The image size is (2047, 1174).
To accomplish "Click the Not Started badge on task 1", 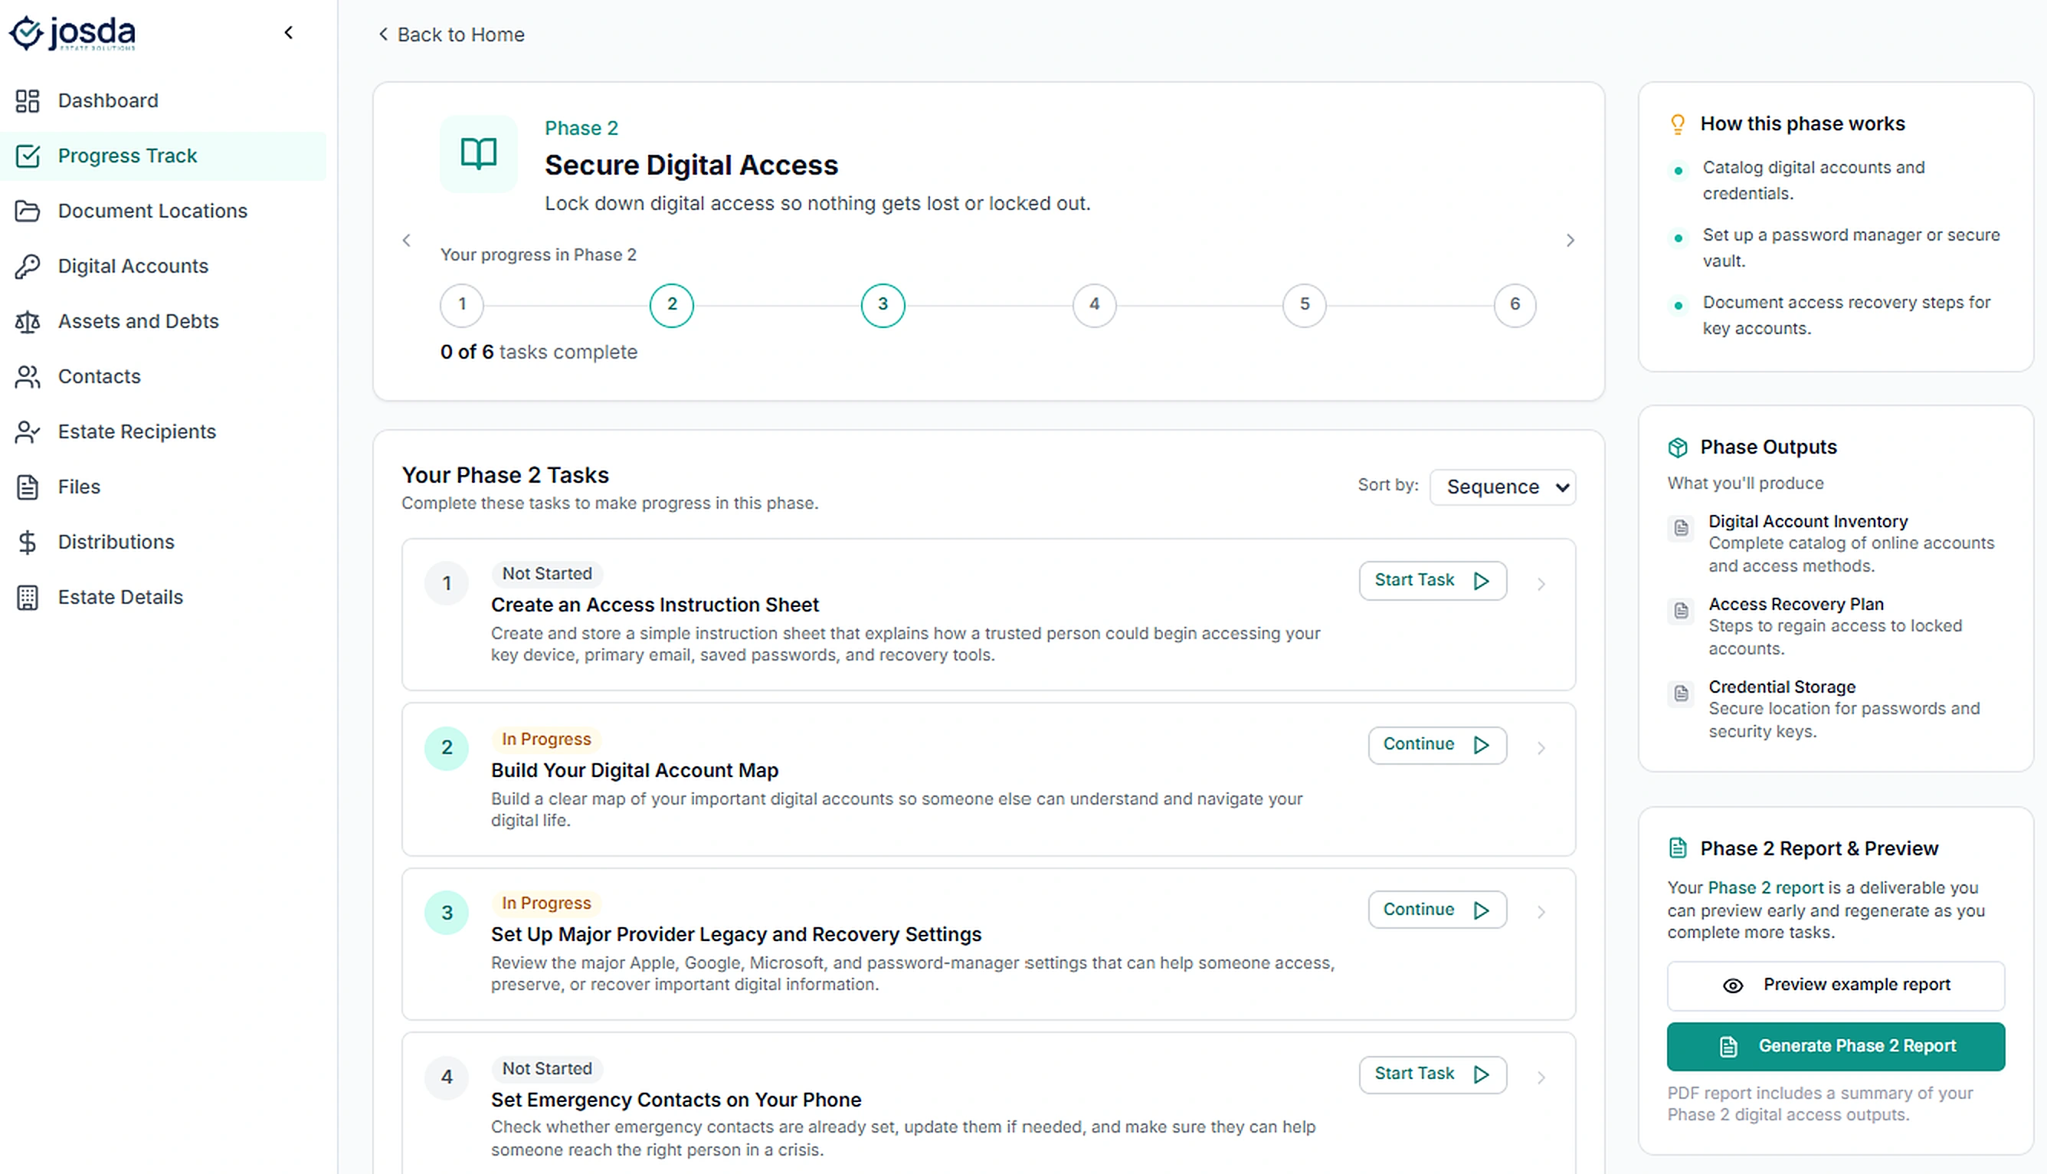I will [x=547, y=574].
